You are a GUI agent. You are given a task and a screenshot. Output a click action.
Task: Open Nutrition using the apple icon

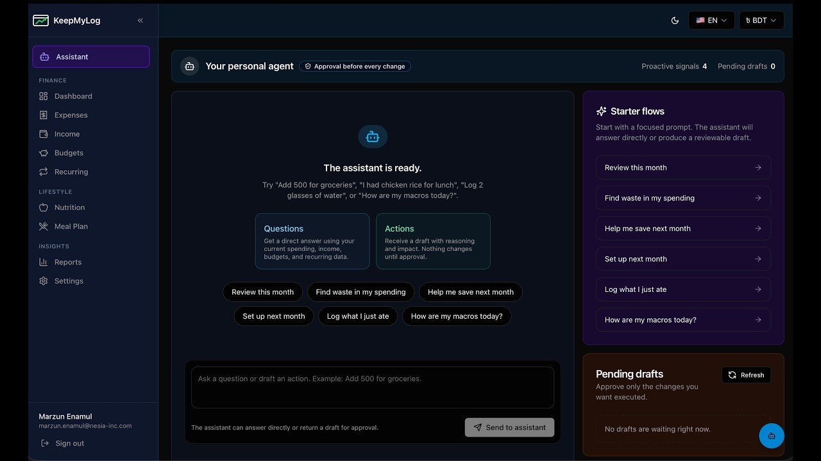[x=44, y=207]
